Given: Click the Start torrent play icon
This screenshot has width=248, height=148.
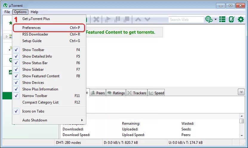Looking at the screenshot, I should [108, 20].
